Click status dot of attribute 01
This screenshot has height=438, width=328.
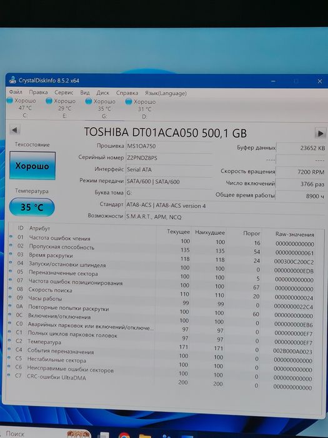pos(11,237)
